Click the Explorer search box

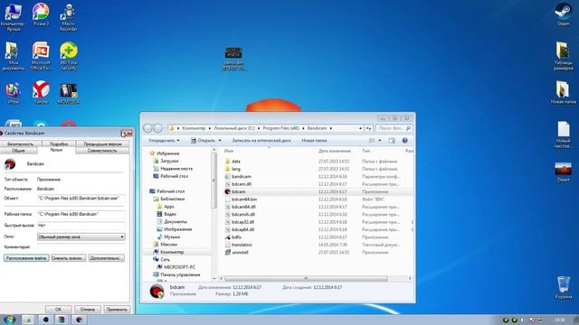pyautogui.click(x=394, y=128)
